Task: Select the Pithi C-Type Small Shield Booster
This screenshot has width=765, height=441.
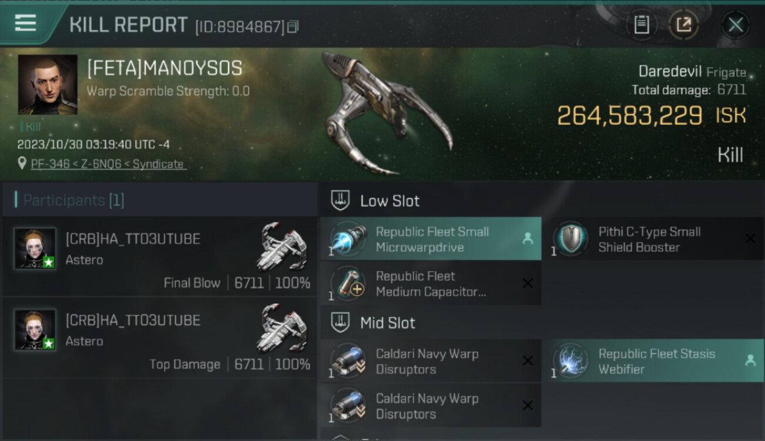Action: [x=653, y=239]
